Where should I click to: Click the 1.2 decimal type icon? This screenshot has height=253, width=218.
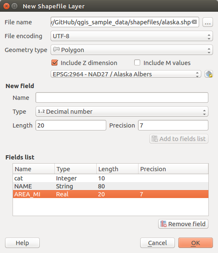tap(41, 111)
